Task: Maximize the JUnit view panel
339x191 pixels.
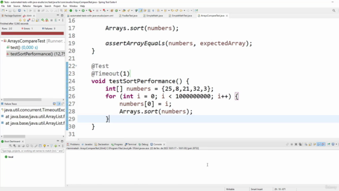Action: tap(62, 15)
